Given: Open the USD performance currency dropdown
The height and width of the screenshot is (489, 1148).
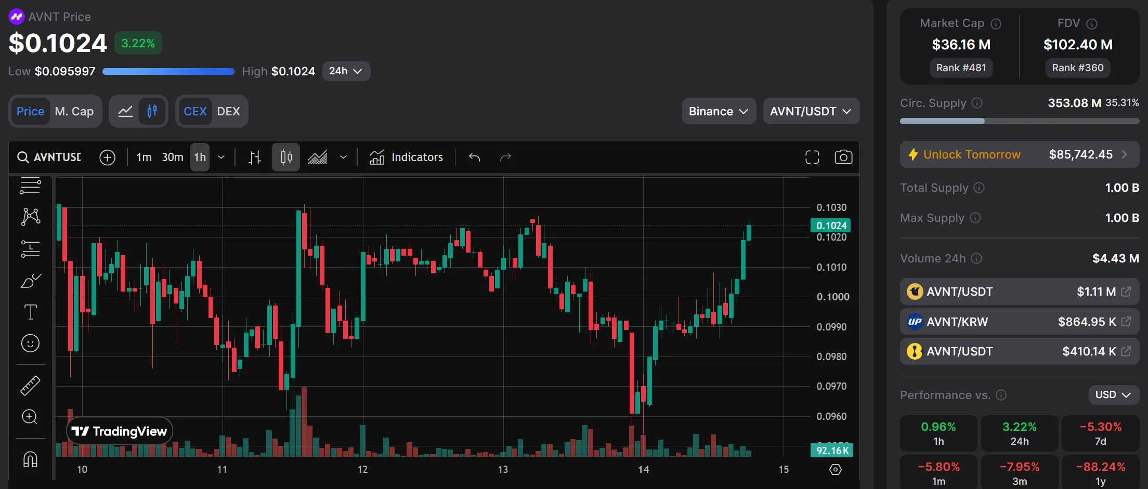Looking at the screenshot, I should (x=1114, y=395).
